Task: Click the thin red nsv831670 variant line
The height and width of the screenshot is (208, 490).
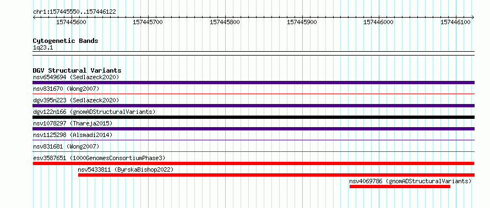Action: [253, 94]
